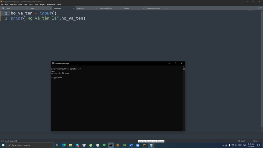Open Skype from the taskbar
The width and height of the screenshot is (263, 148).
click(x=77, y=145)
